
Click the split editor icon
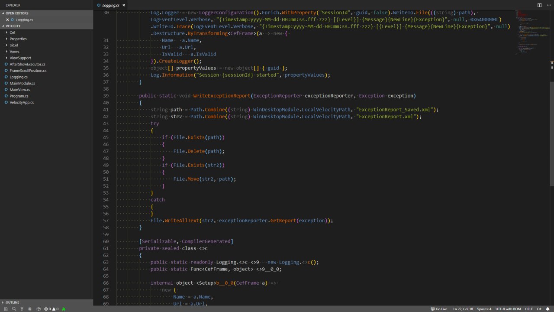pyautogui.click(x=539, y=5)
